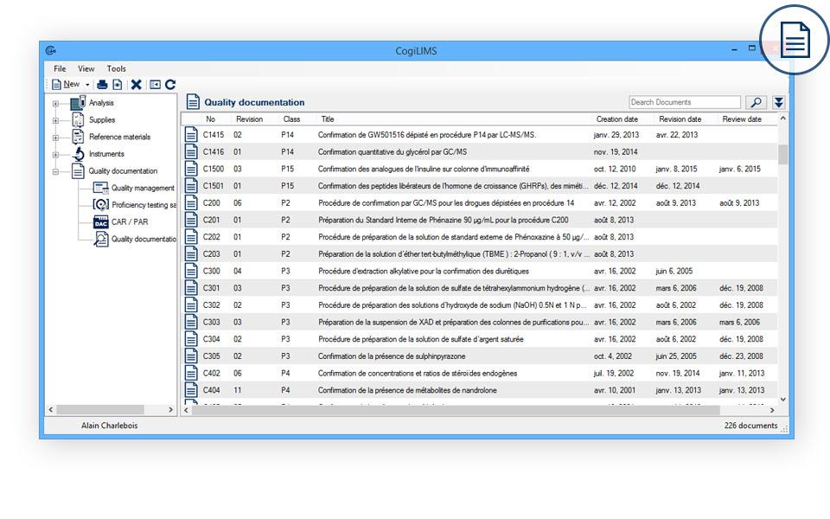
Task: Click the Refresh icon on the toolbar
Action: [170, 84]
